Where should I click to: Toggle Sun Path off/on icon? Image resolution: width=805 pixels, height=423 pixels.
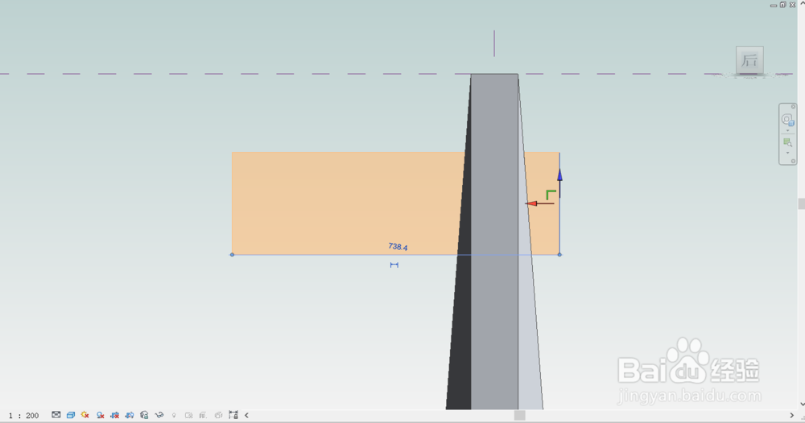tap(85, 415)
